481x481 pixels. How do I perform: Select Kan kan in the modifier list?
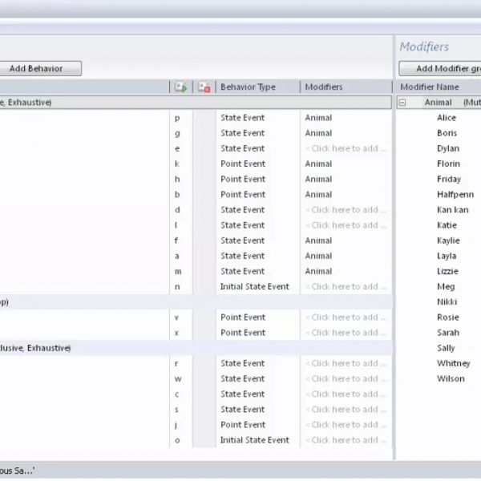pos(452,210)
